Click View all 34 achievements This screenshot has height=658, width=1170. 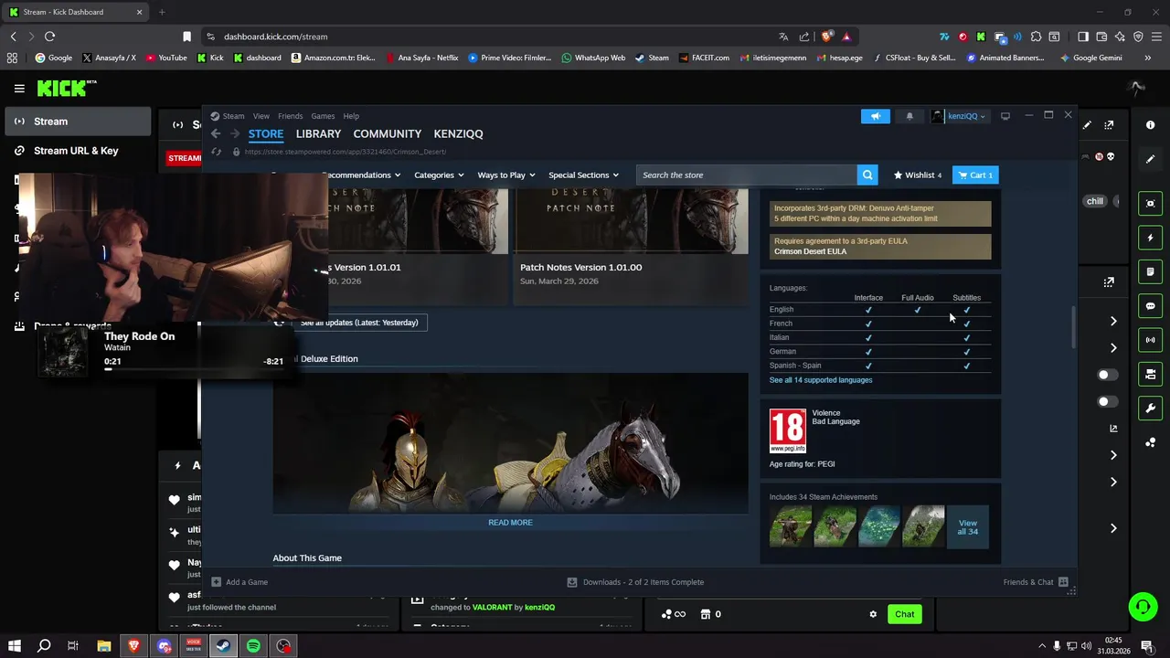[x=967, y=527]
